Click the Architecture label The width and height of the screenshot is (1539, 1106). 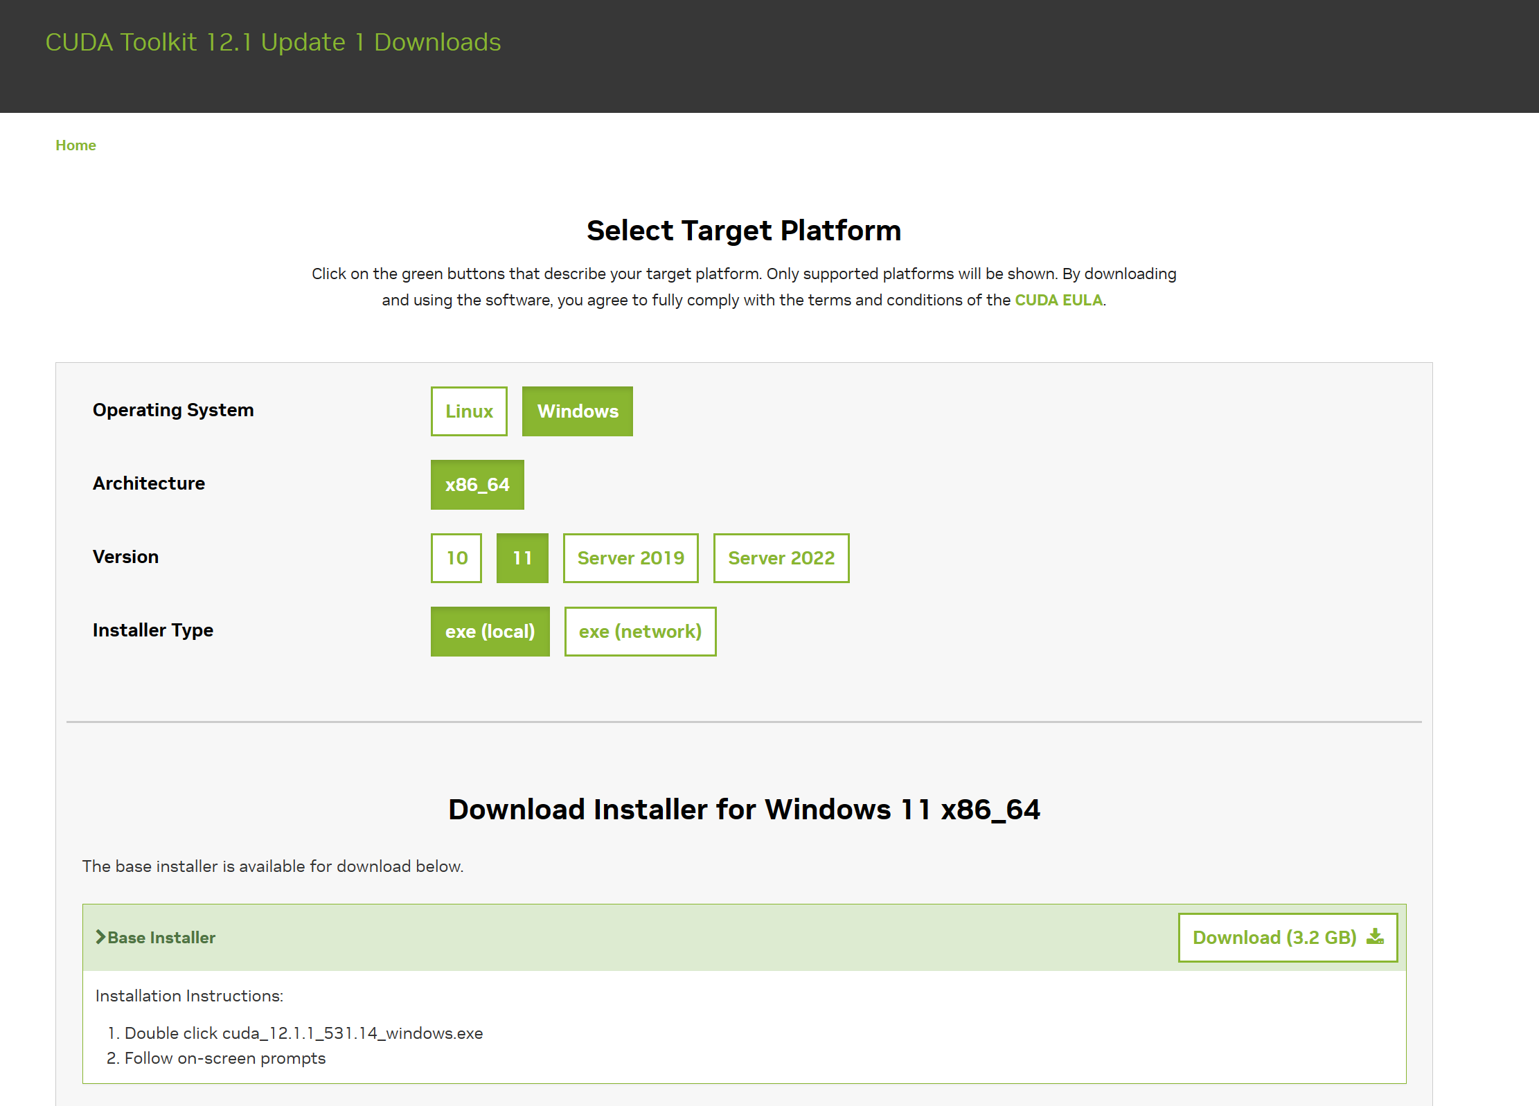[x=149, y=483]
